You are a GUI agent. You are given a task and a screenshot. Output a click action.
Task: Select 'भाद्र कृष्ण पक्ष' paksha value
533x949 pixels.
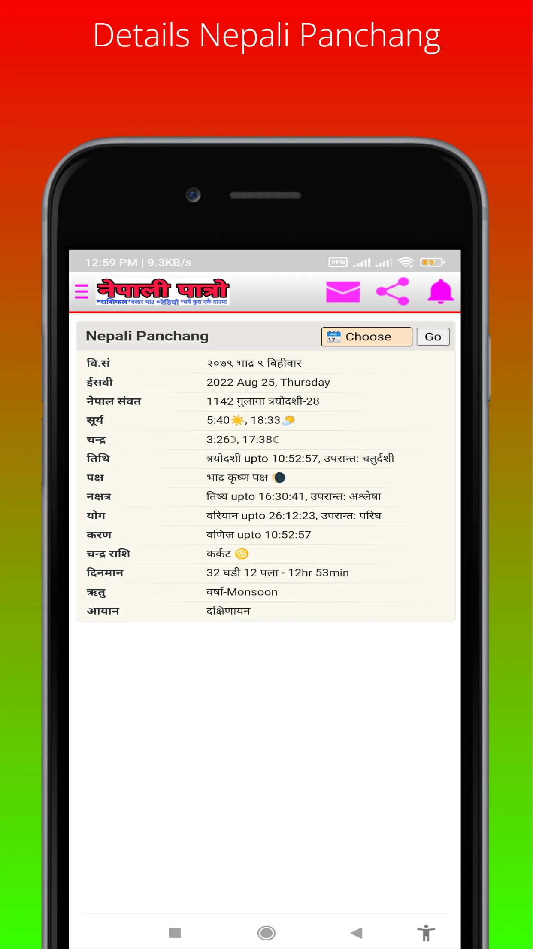237,478
